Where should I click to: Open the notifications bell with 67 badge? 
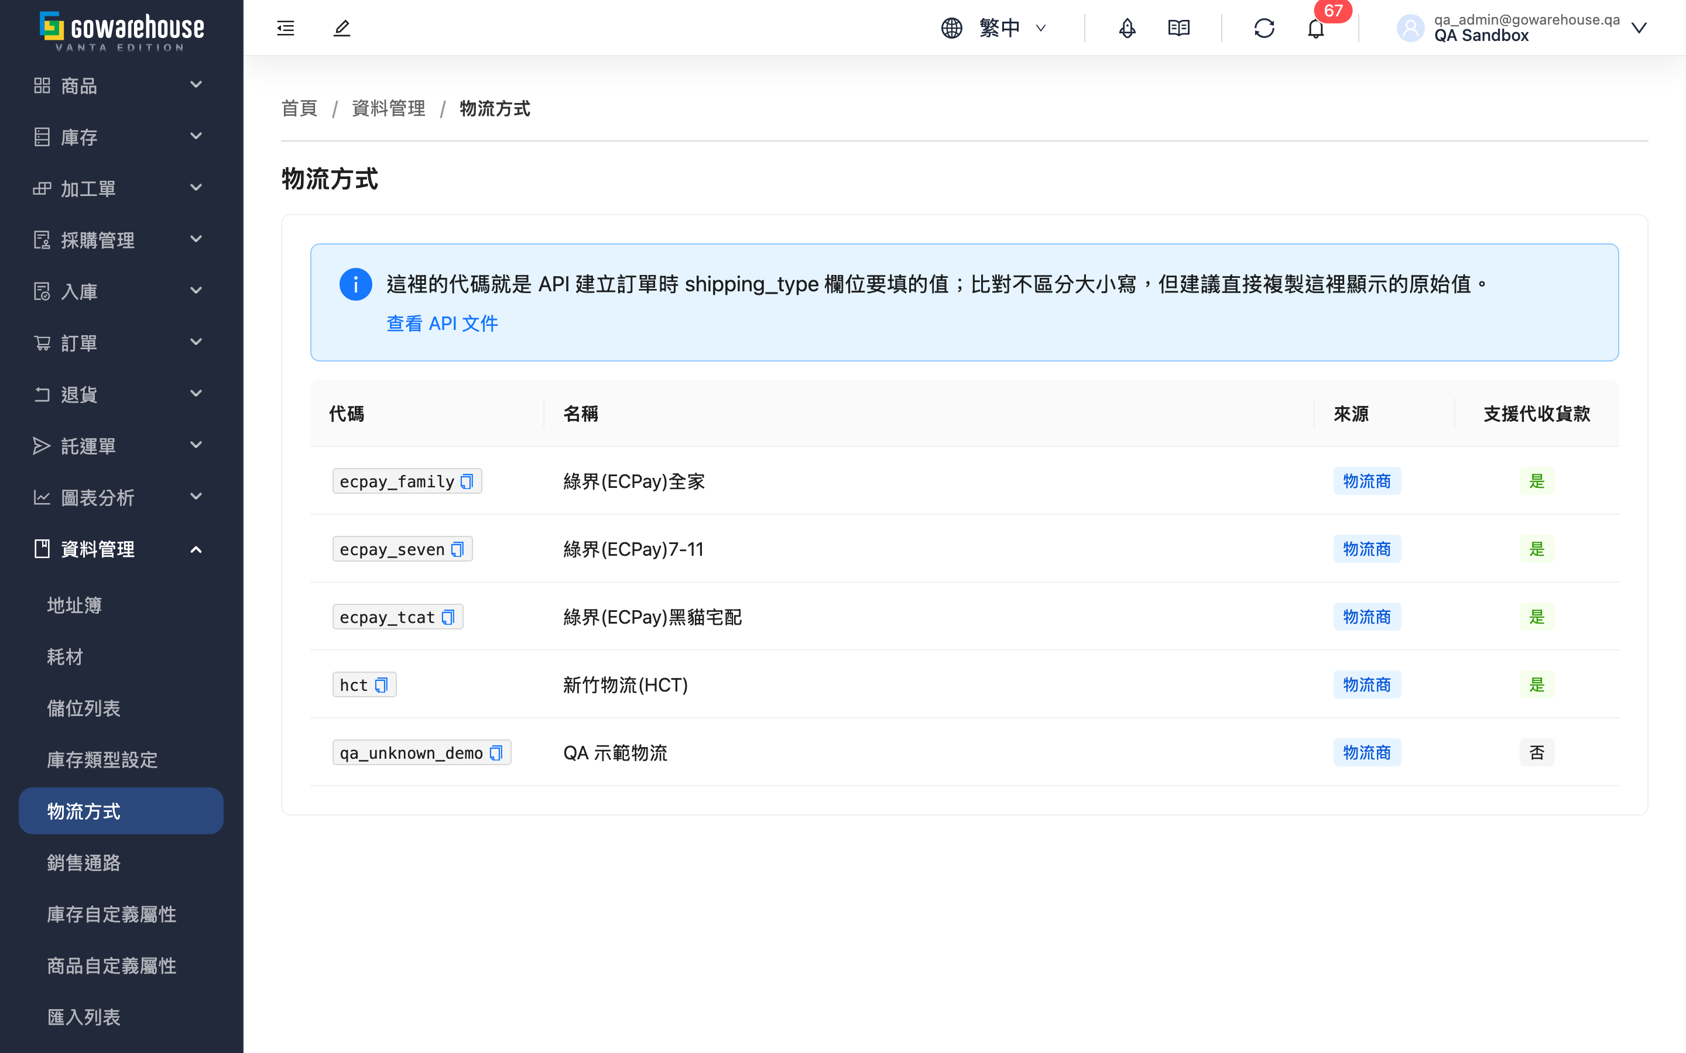(x=1315, y=28)
